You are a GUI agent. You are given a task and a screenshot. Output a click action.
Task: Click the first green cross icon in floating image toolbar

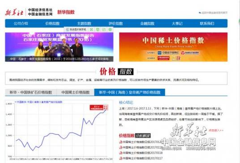[91, 30]
